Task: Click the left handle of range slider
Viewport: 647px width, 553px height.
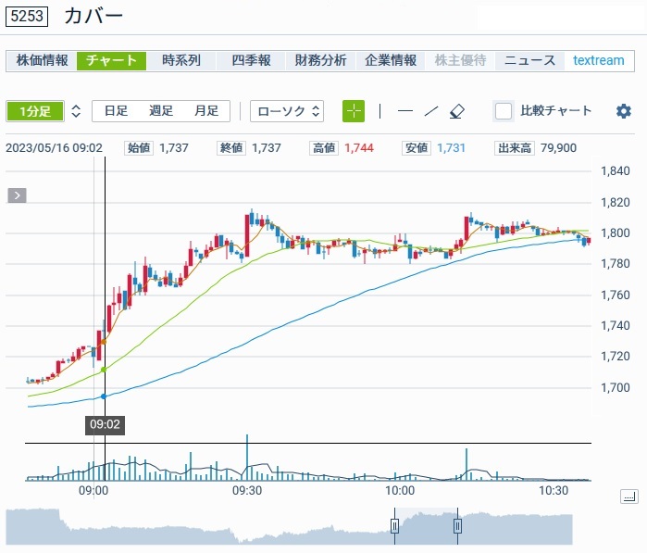Action: tap(394, 526)
